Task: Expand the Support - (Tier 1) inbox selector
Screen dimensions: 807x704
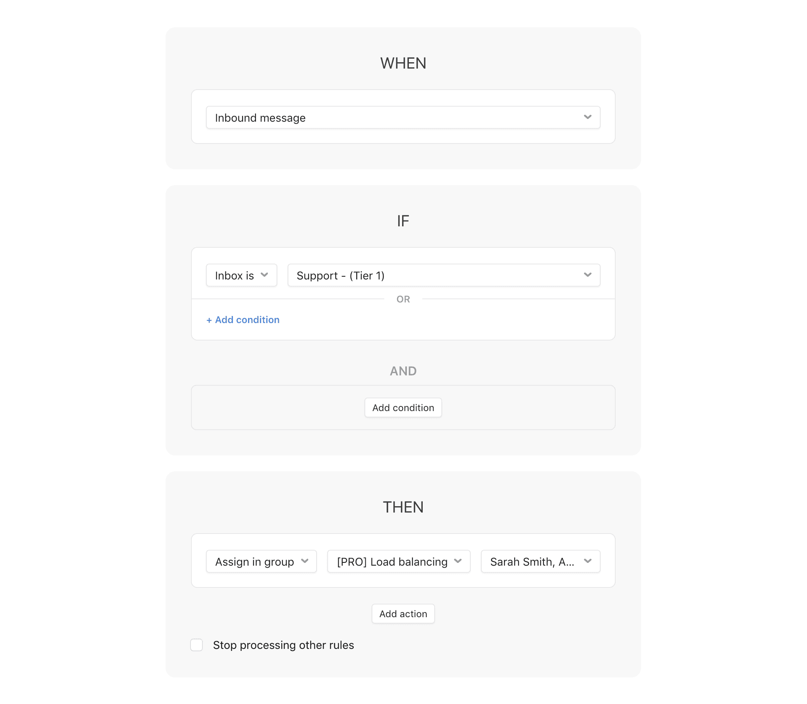Action: (444, 275)
